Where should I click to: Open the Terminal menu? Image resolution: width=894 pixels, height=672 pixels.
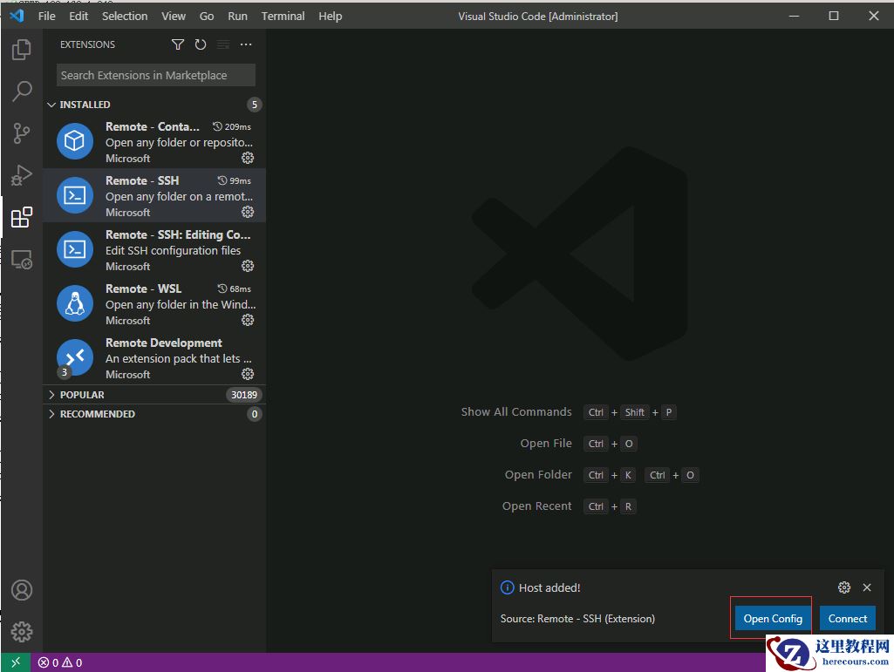(283, 16)
